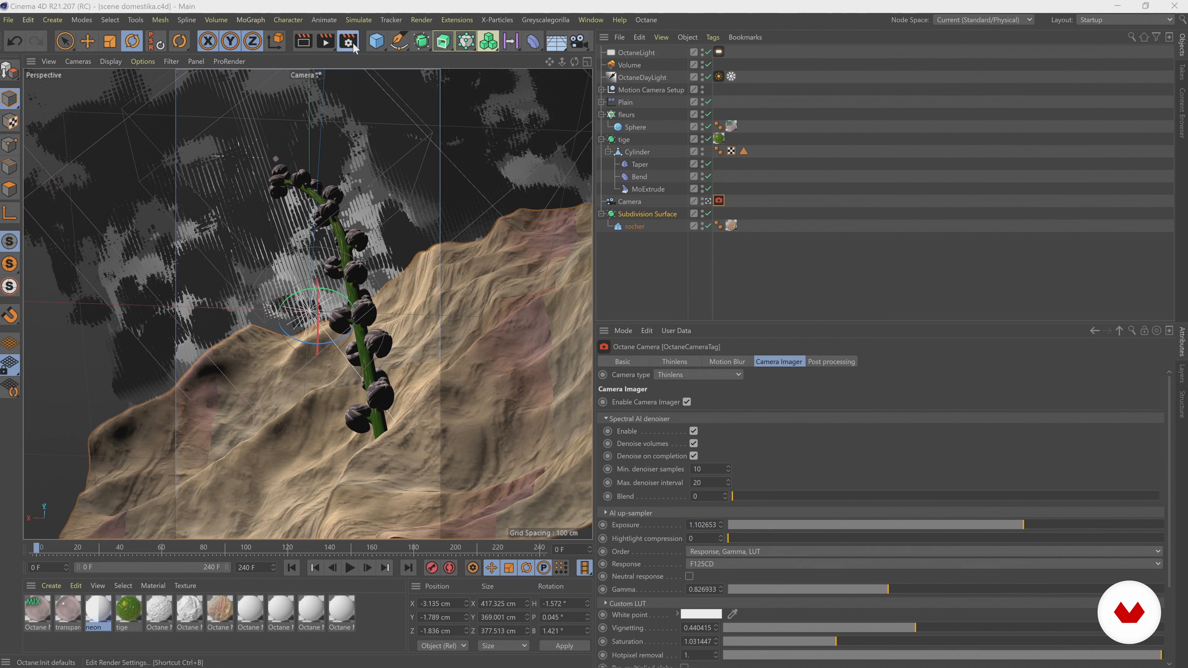Toggle Denoise on completion checkbox
Viewport: 1188px width, 668px height.
tap(694, 456)
